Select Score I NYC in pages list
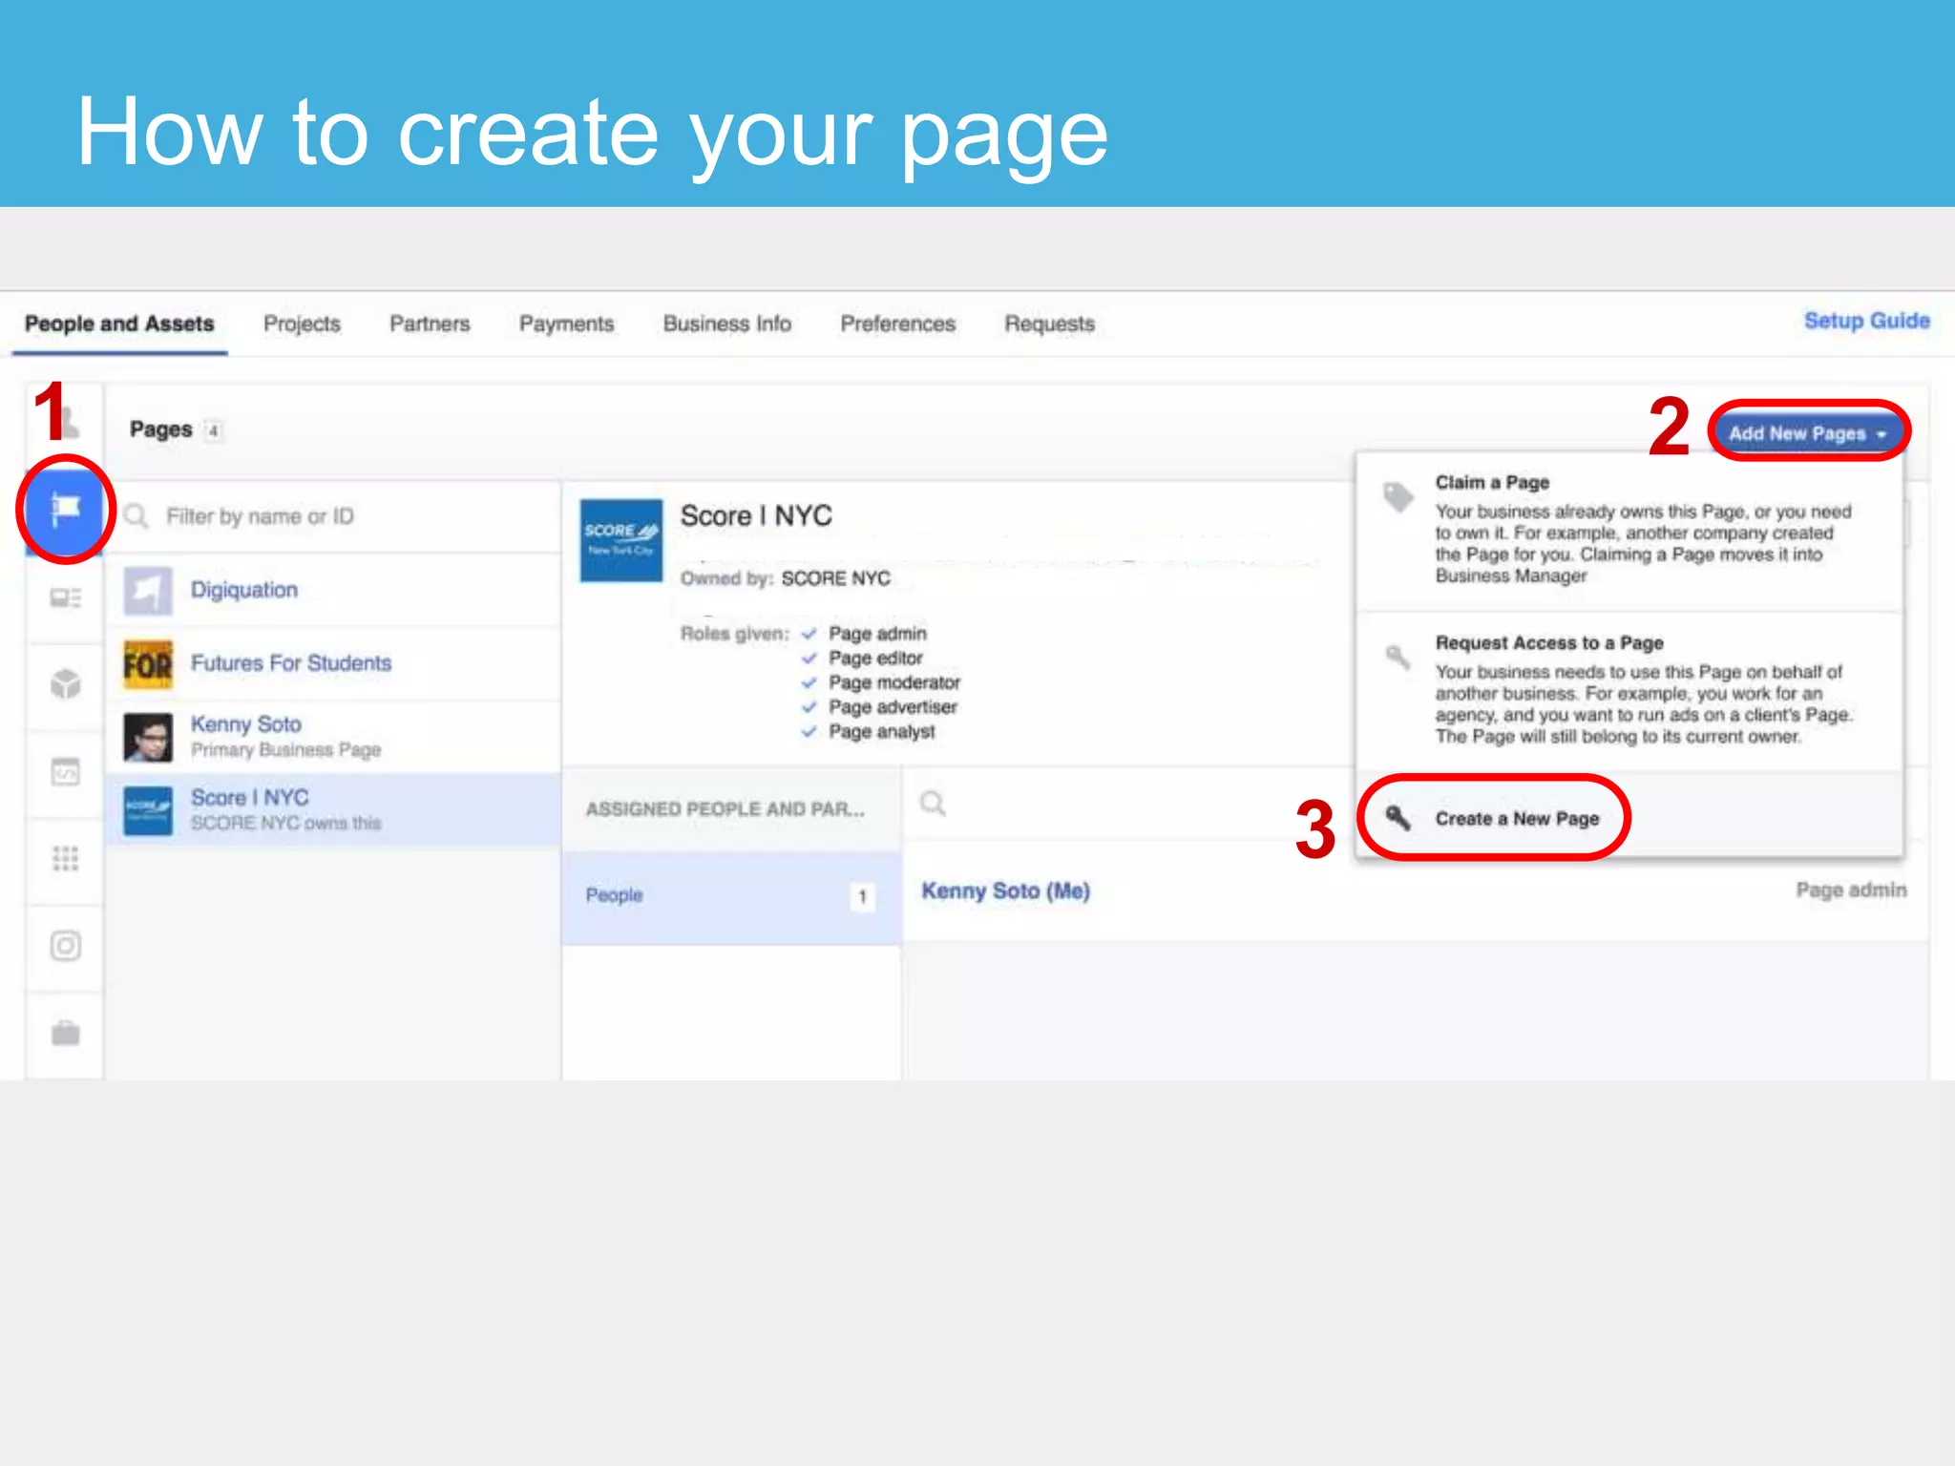 coord(334,810)
